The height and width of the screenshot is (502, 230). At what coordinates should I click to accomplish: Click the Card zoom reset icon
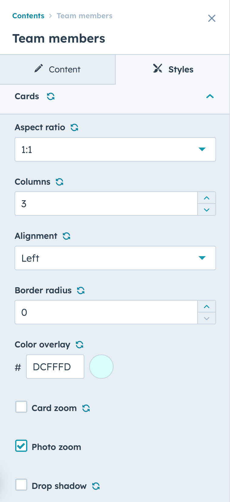click(86, 408)
